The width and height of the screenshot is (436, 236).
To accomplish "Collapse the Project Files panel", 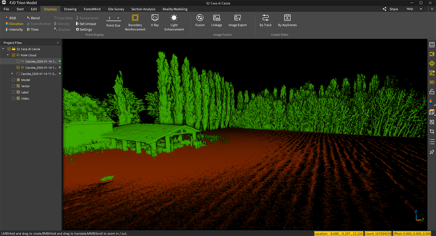I will (58, 43).
